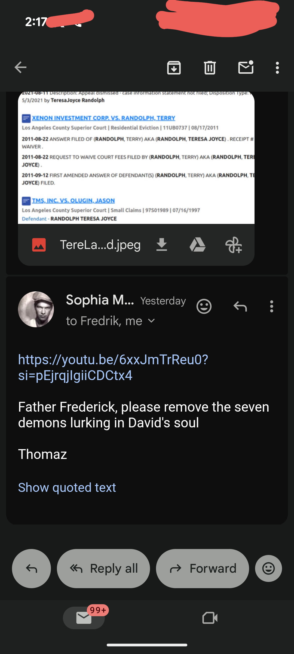Expand recipient details chevron
This screenshot has height=654, width=294.
click(x=151, y=321)
